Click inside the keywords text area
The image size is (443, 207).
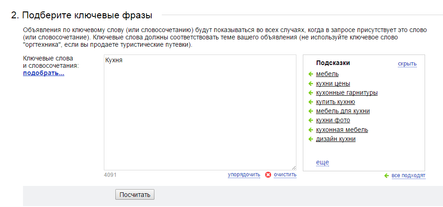200,114
